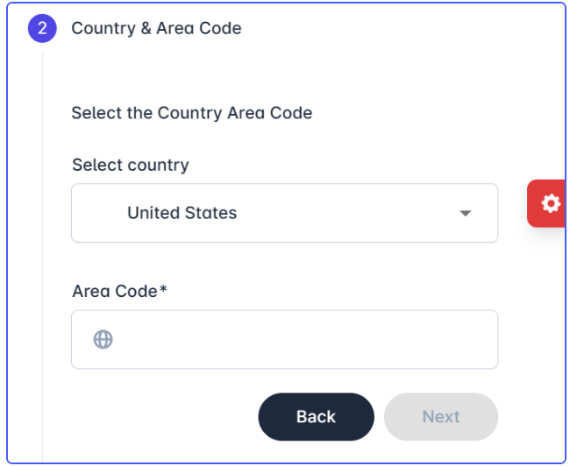Click the globe icon in Area Code field
This screenshot has height=466, width=570.
[x=103, y=339]
